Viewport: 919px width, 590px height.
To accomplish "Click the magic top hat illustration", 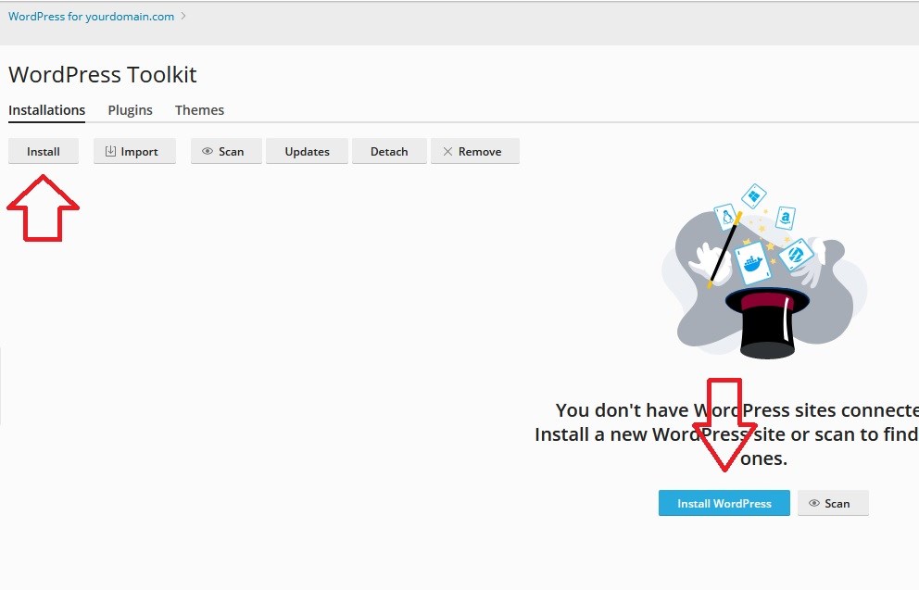I will [767, 322].
